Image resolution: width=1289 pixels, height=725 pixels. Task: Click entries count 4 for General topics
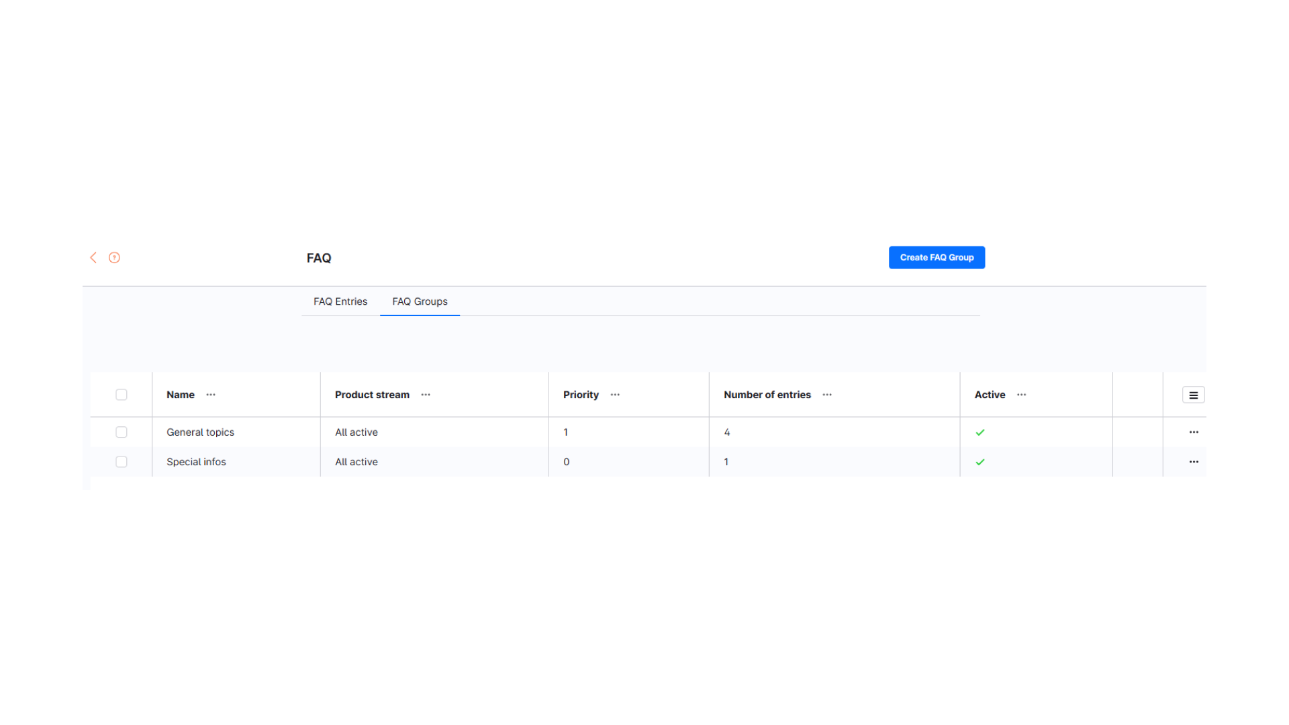pos(727,432)
